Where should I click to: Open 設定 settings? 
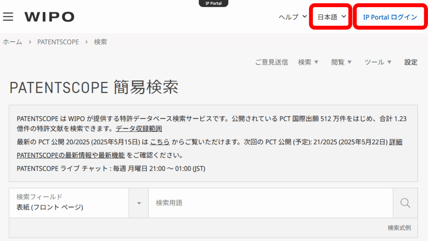[x=411, y=62]
